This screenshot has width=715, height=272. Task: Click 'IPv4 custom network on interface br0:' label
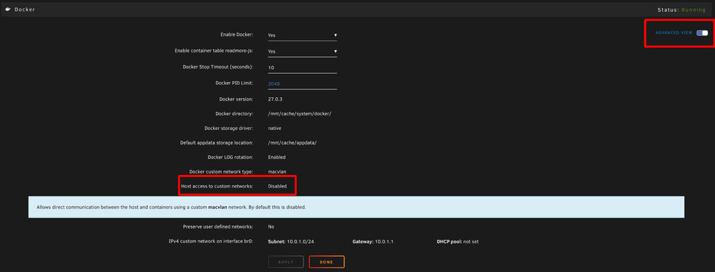(x=211, y=241)
